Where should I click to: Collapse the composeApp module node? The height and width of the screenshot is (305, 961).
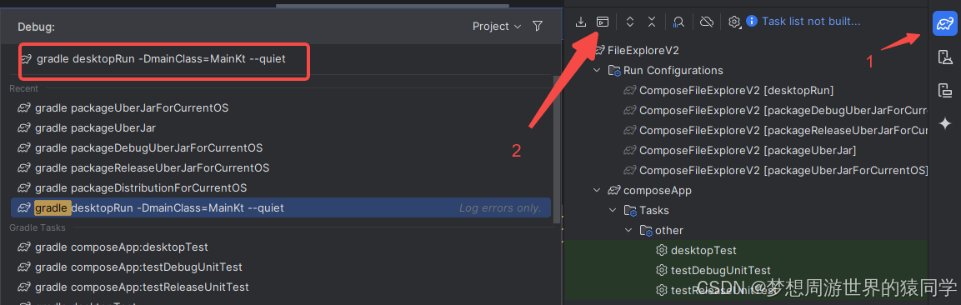coord(597,191)
